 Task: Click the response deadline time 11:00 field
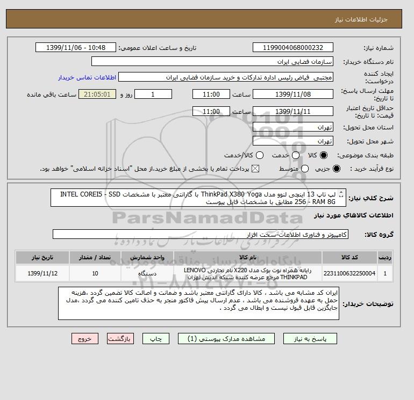click(x=211, y=94)
